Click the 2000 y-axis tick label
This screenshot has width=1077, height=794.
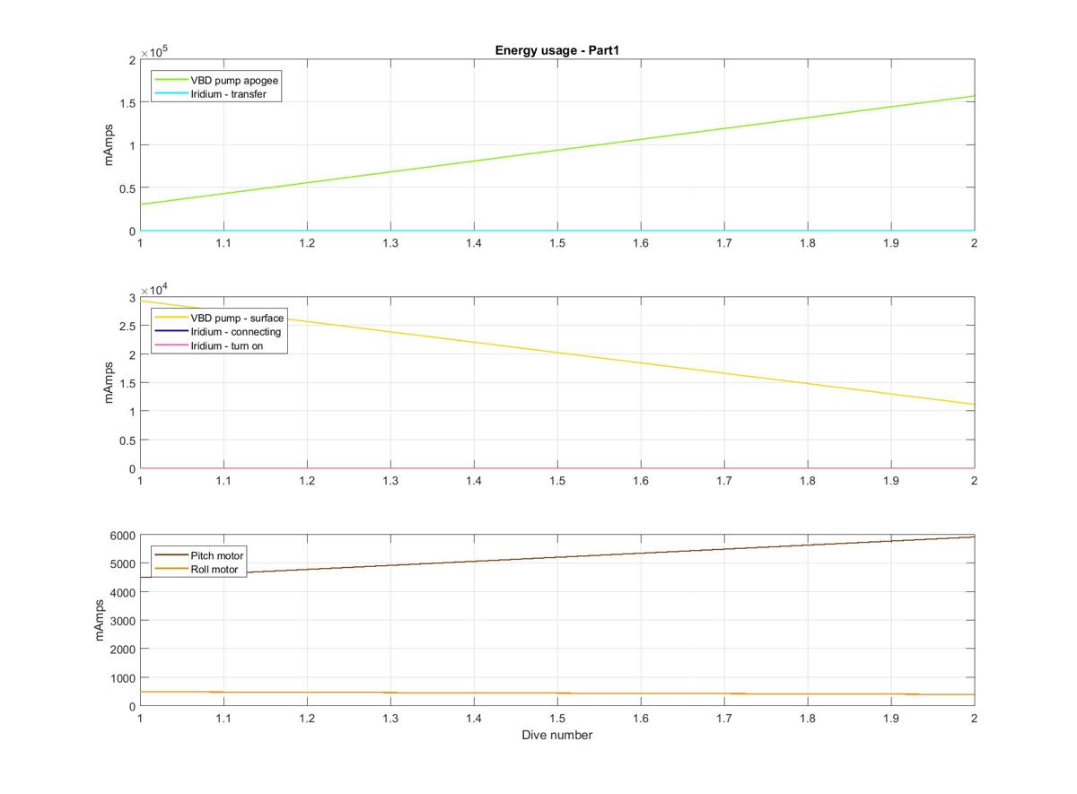[x=121, y=649]
